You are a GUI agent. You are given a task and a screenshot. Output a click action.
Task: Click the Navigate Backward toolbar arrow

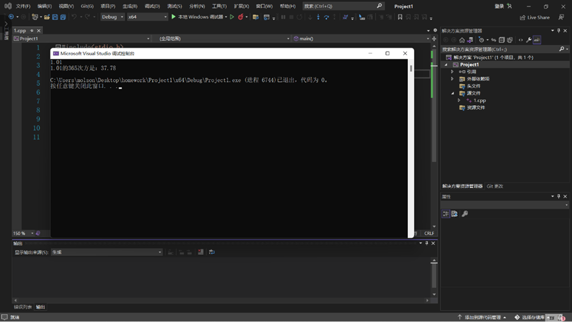[x=11, y=17]
